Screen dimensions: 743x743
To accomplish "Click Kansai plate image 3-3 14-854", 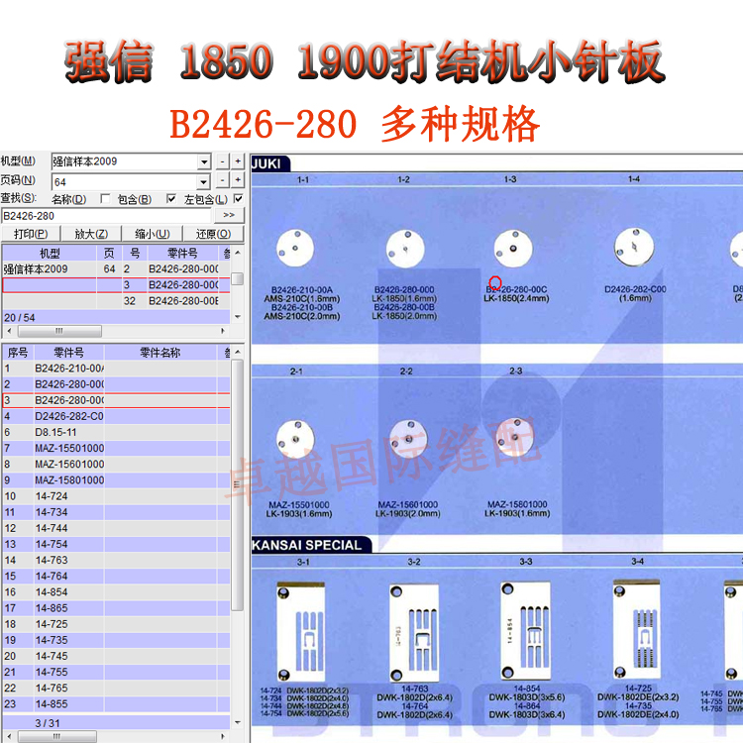I will [x=526, y=631].
